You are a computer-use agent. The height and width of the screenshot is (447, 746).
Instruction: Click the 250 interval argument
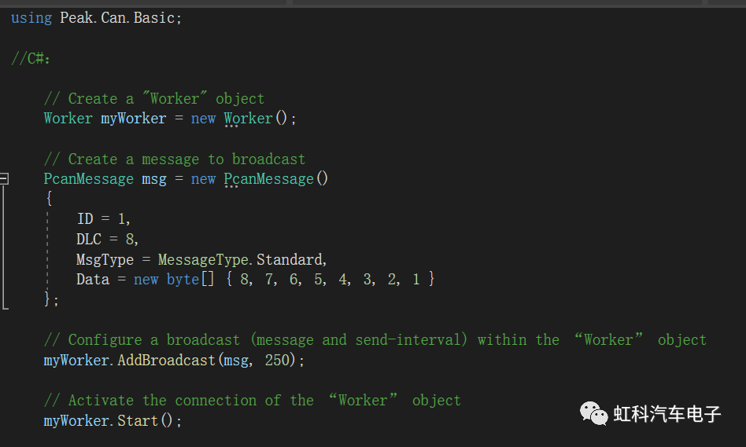pyautogui.click(x=285, y=361)
